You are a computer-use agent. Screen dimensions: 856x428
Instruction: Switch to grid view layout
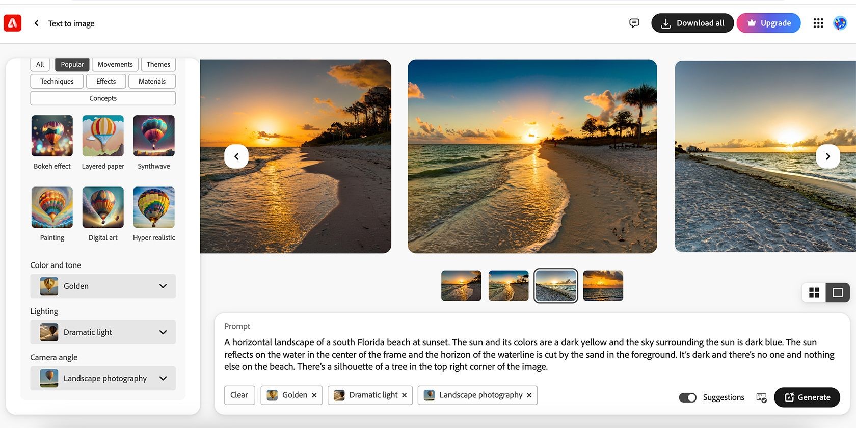pos(814,292)
